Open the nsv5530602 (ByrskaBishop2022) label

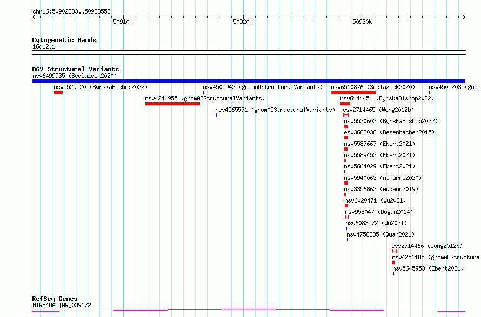(x=391, y=121)
